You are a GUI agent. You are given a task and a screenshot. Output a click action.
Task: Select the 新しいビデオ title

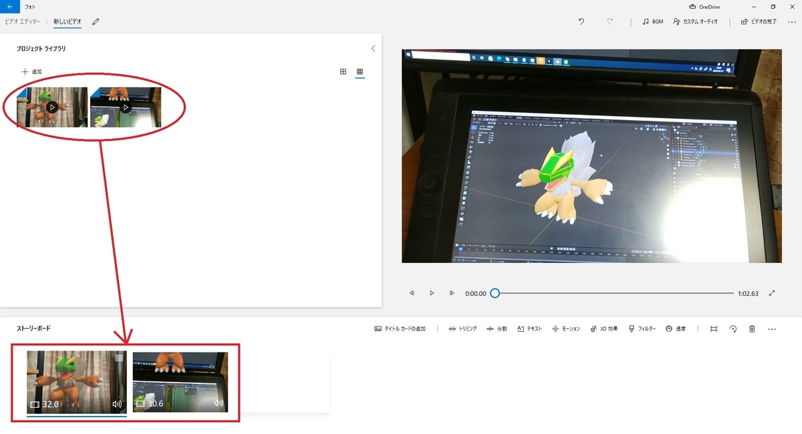(x=68, y=21)
